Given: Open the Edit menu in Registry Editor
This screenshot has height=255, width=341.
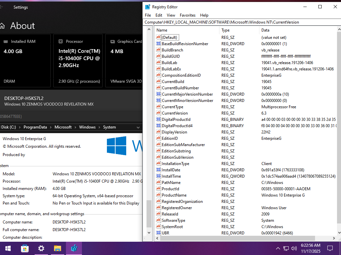Looking at the screenshot, I should (159, 15).
